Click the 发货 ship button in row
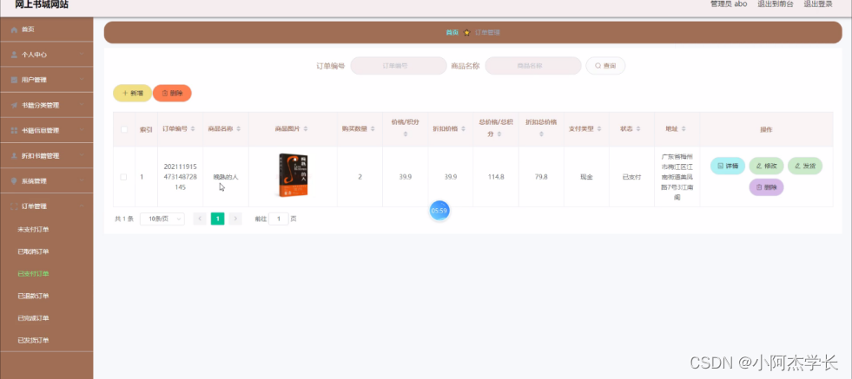The width and height of the screenshot is (852, 379). [x=804, y=166]
